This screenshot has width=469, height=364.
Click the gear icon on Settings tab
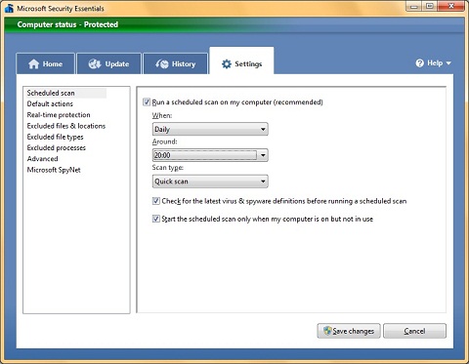pos(227,64)
